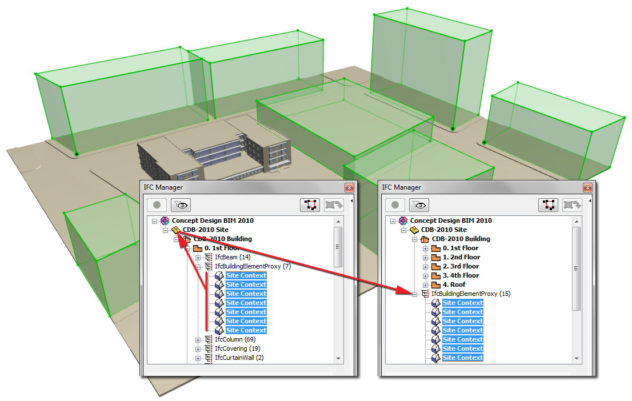Image resolution: width=632 pixels, height=401 pixels.
Task: Expand 2. 3rd Floor node
Action: [x=425, y=267]
